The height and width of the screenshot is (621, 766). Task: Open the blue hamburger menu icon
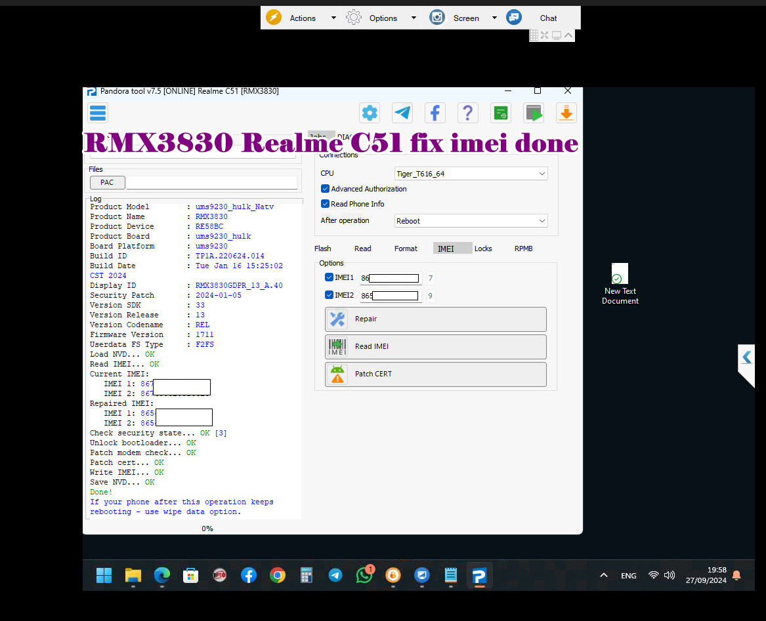pyautogui.click(x=97, y=113)
